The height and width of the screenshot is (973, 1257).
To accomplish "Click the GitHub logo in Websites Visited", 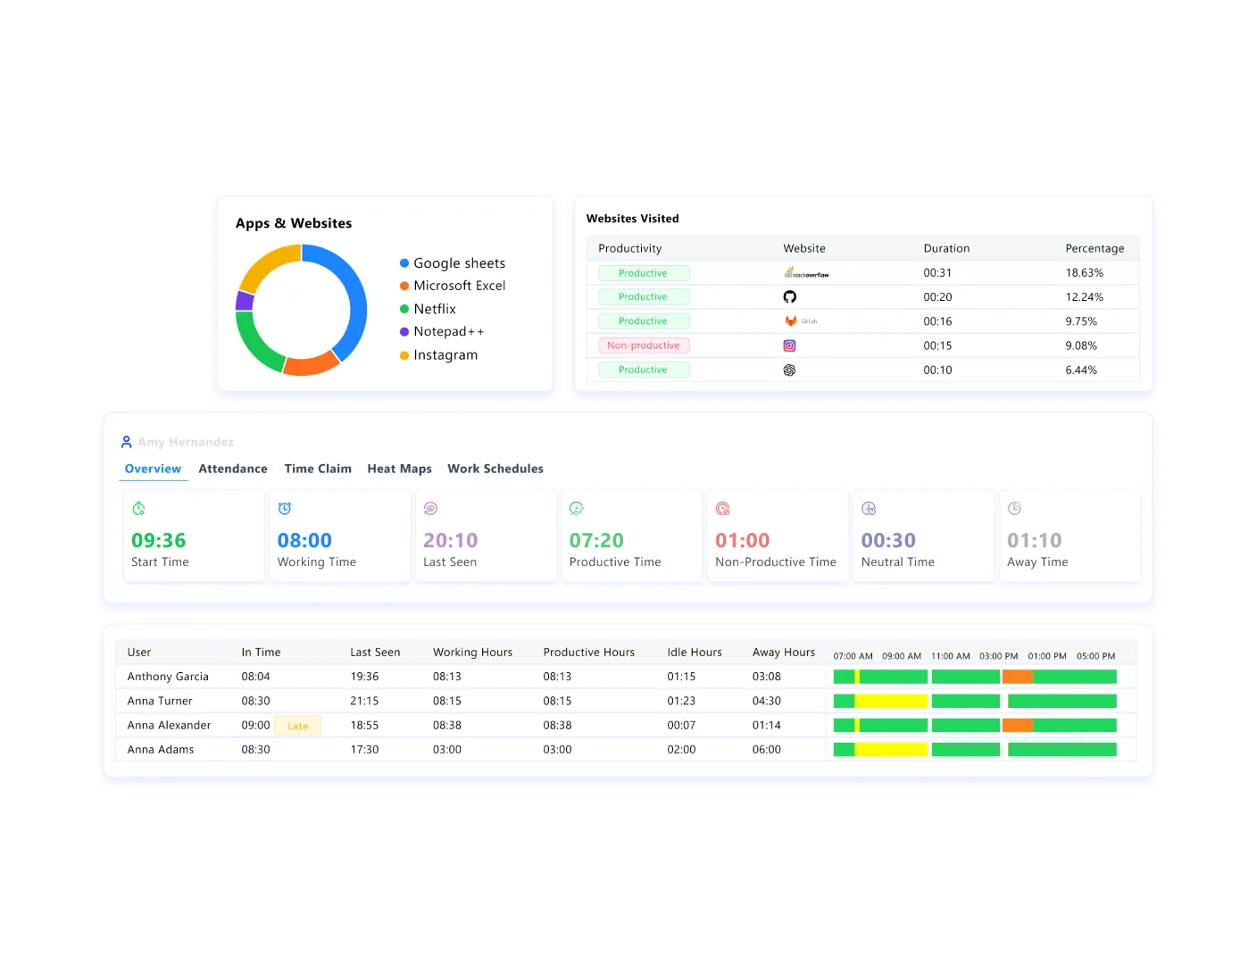I will (x=789, y=297).
